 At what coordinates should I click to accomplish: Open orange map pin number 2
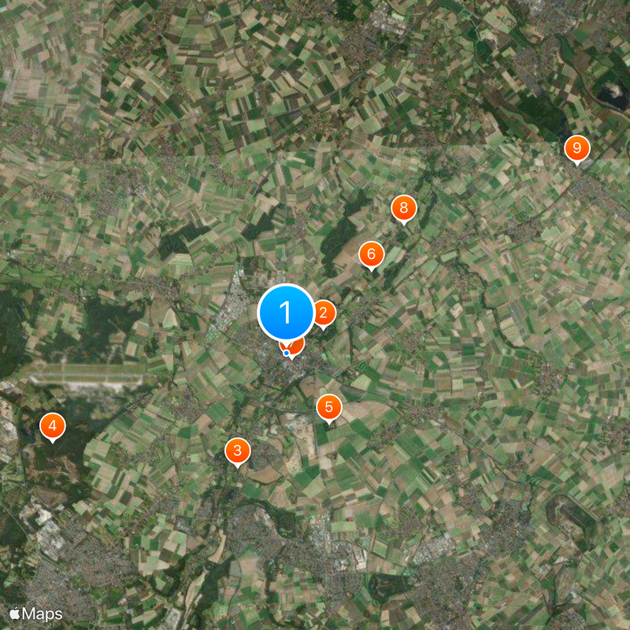[x=325, y=313]
